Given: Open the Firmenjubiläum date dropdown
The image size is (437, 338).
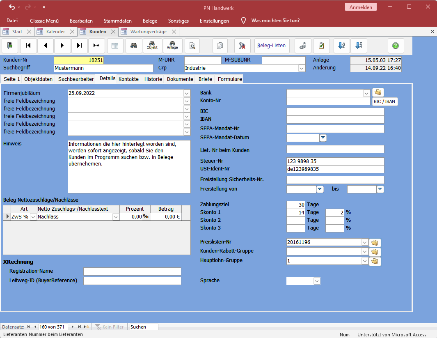Looking at the screenshot, I should click(x=187, y=93).
